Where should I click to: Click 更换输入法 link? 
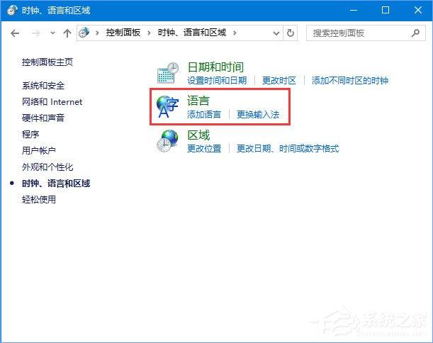tap(258, 114)
